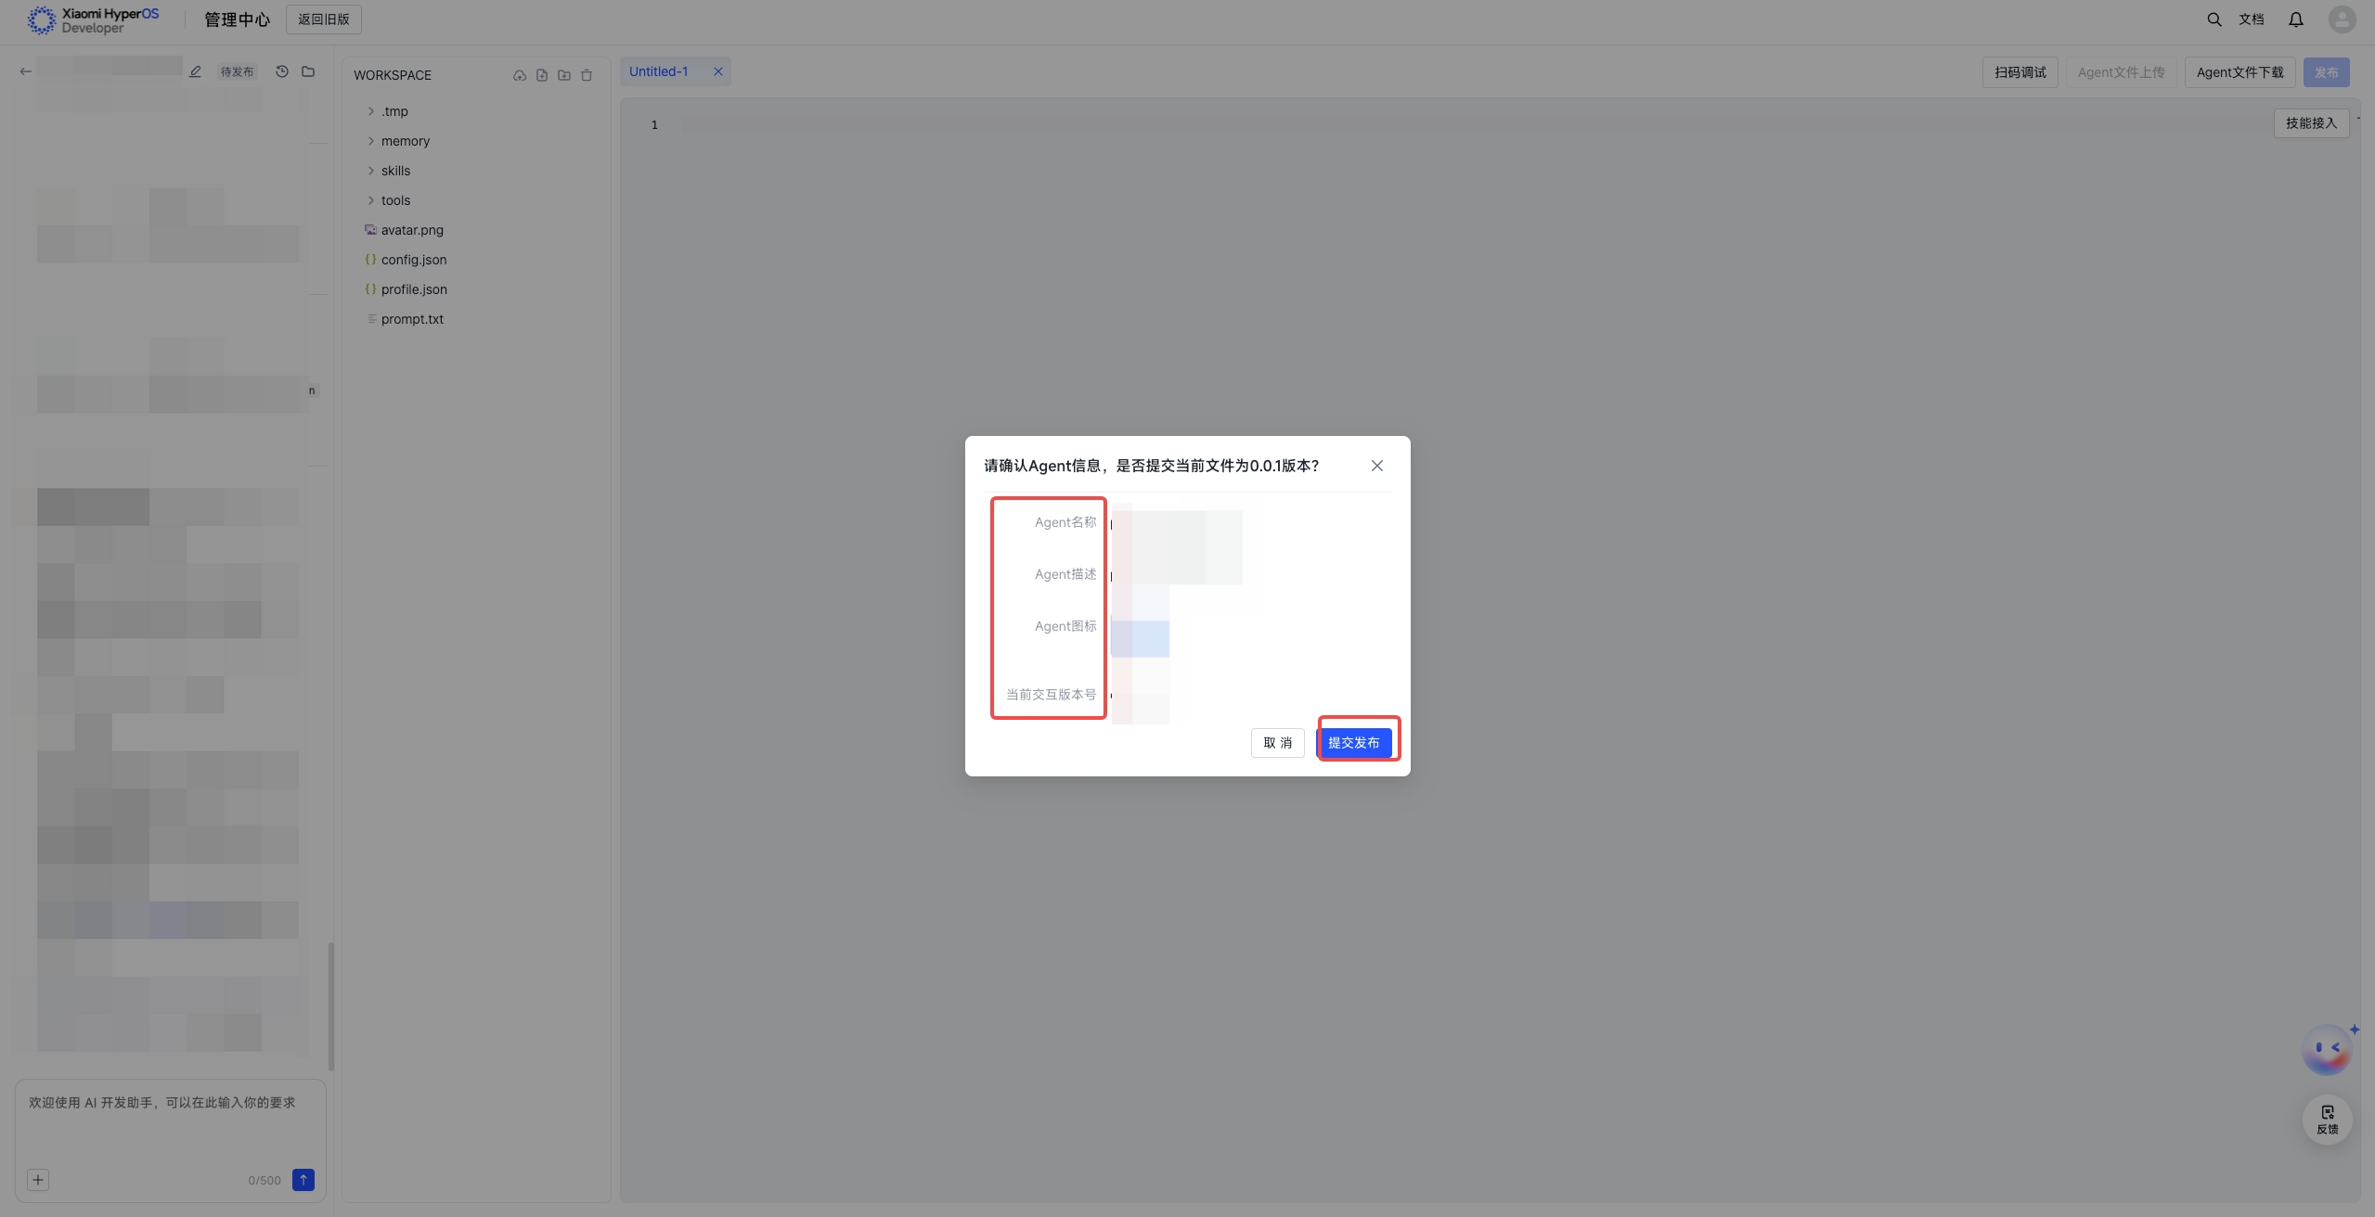Open config.json in the workspace

[x=414, y=260]
